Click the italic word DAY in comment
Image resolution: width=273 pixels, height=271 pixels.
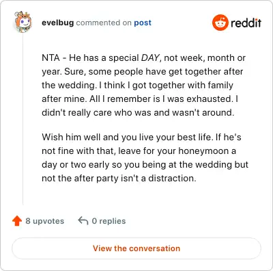(150, 58)
